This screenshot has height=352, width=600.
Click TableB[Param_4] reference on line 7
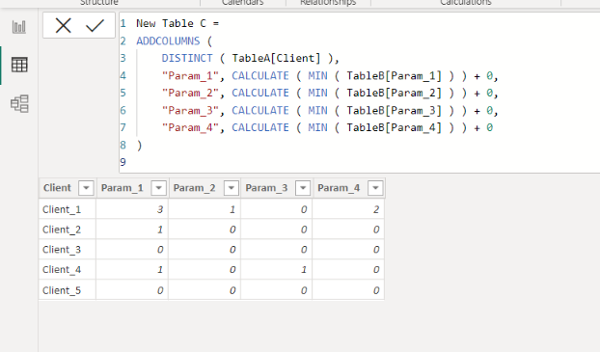tap(394, 127)
